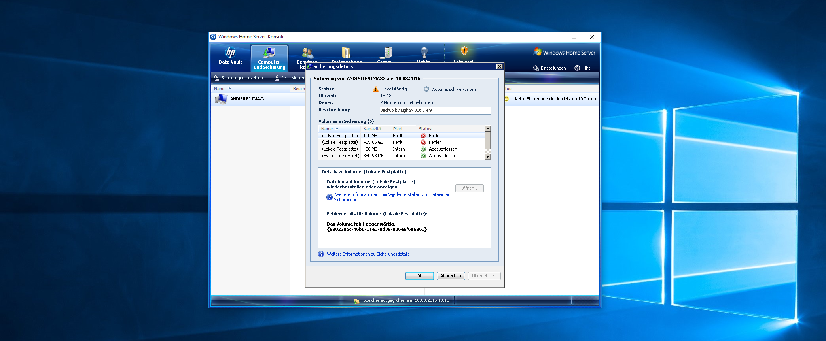Viewport: 826px width, 341px height.
Task: Click the ANDISILENTMAXX computer icon
Action: 221,99
